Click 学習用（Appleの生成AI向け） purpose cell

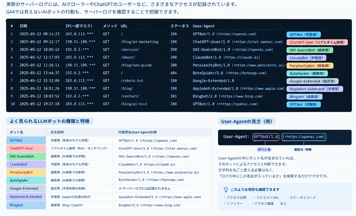(70, 197)
